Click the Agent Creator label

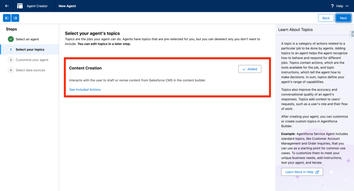click(37, 6)
